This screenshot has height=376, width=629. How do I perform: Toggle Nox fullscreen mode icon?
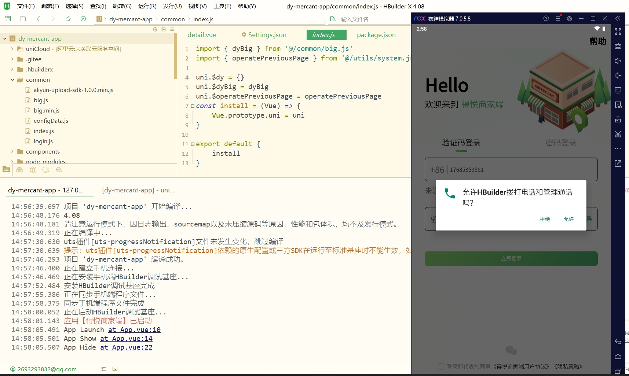(x=618, y=32)
